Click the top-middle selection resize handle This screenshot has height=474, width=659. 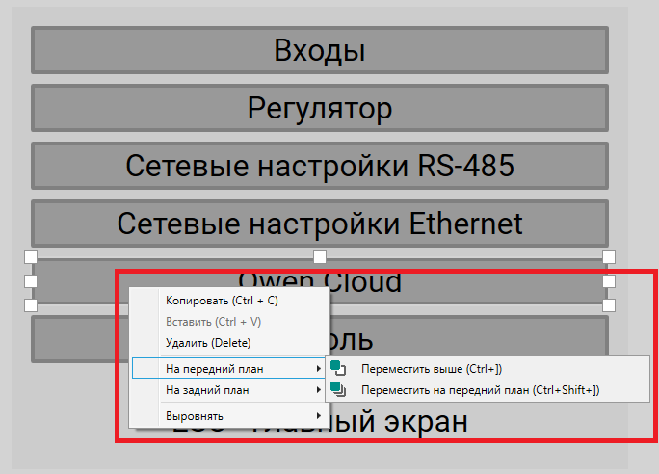coord(320,257)
